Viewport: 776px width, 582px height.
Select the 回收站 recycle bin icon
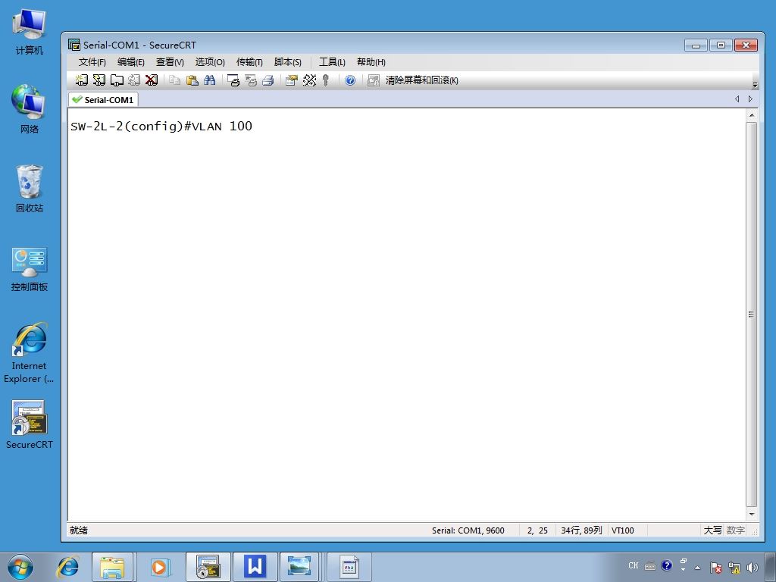point(30,189)
